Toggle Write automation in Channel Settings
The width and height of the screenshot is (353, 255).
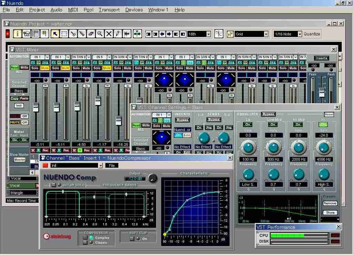point(146,125)
